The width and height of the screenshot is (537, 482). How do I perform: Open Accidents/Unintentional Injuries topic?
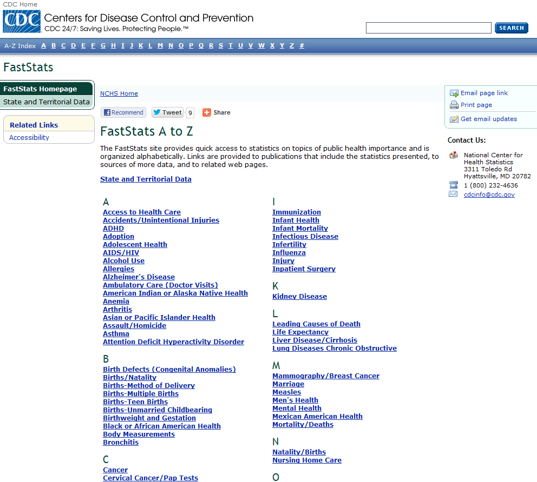pos(161,220)
